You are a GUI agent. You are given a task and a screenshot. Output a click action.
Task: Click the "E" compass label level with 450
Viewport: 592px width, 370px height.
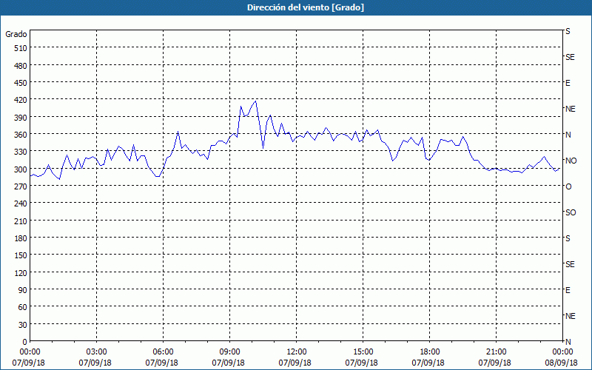pos(568,83)
